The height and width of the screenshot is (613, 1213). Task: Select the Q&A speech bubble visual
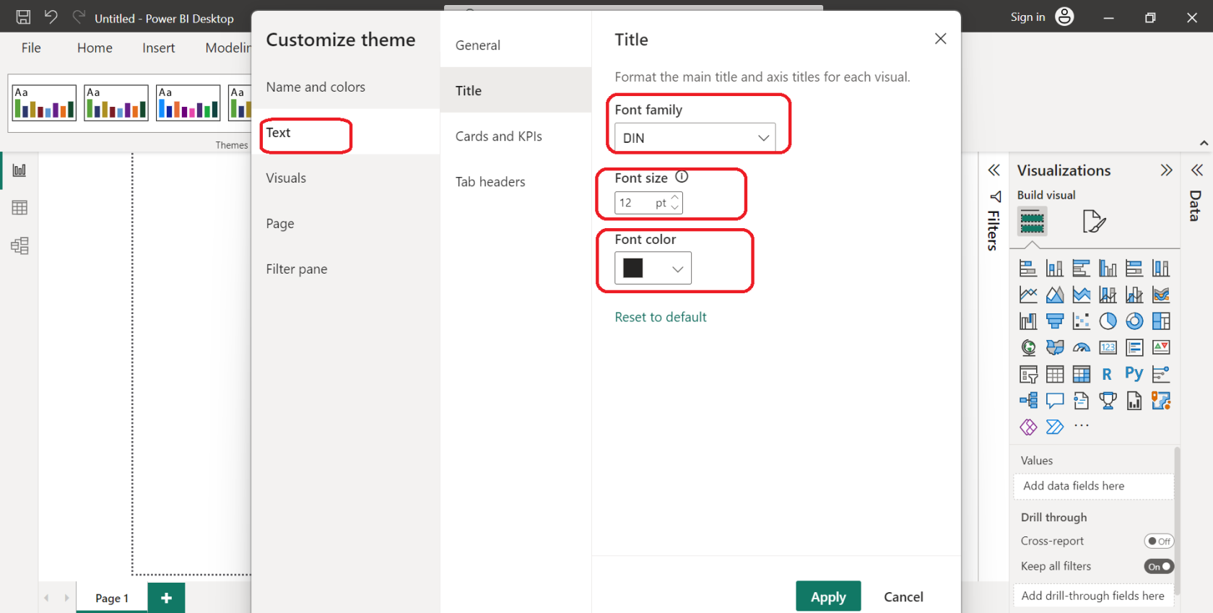1055,400
